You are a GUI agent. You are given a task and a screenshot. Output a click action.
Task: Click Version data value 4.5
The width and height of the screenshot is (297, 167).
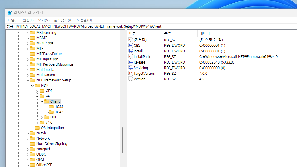tap(202, 79)
